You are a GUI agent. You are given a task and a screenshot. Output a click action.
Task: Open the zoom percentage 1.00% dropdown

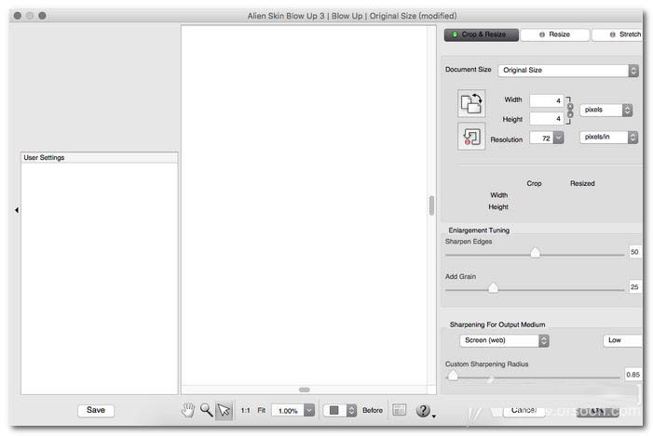click(x=308, y=410)
